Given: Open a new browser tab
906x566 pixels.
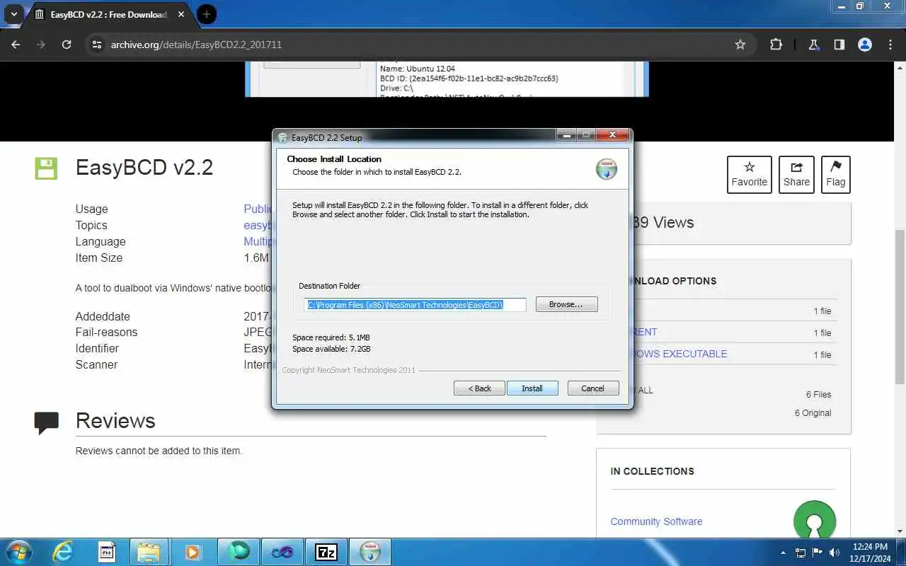Looking at the screenshot, I should [206, 14].
